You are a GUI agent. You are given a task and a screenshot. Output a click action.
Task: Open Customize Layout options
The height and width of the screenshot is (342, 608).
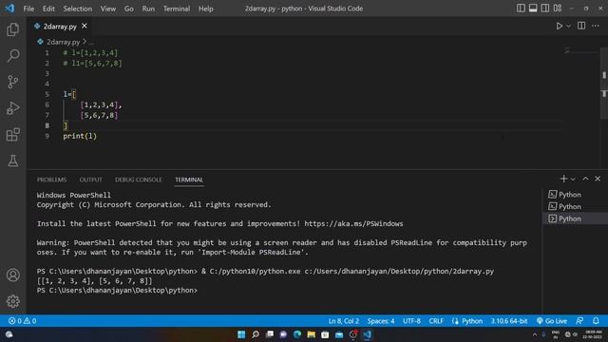point(558,9)
